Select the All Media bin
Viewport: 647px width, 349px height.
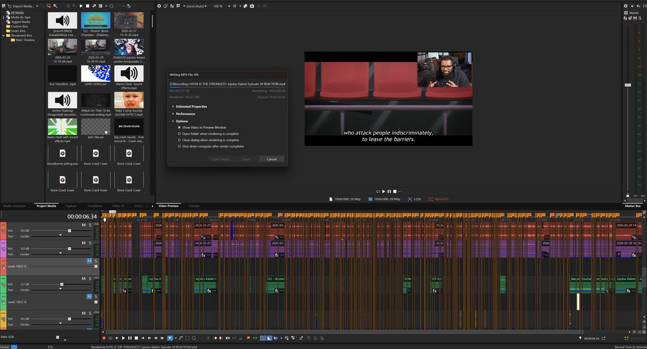tap(17, 12)
